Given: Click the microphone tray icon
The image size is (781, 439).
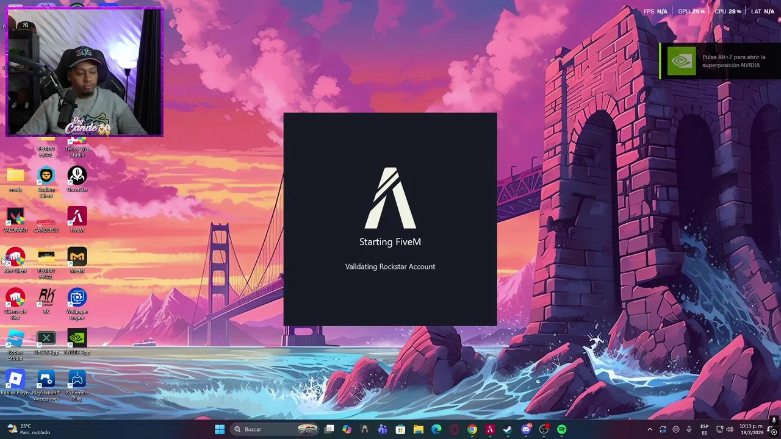Looking at the screenshot, I should 689,429.
